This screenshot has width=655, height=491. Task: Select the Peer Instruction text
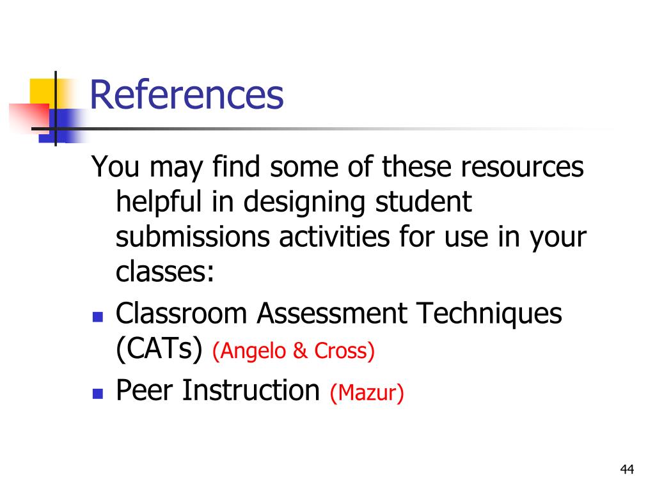click(217, 390)
